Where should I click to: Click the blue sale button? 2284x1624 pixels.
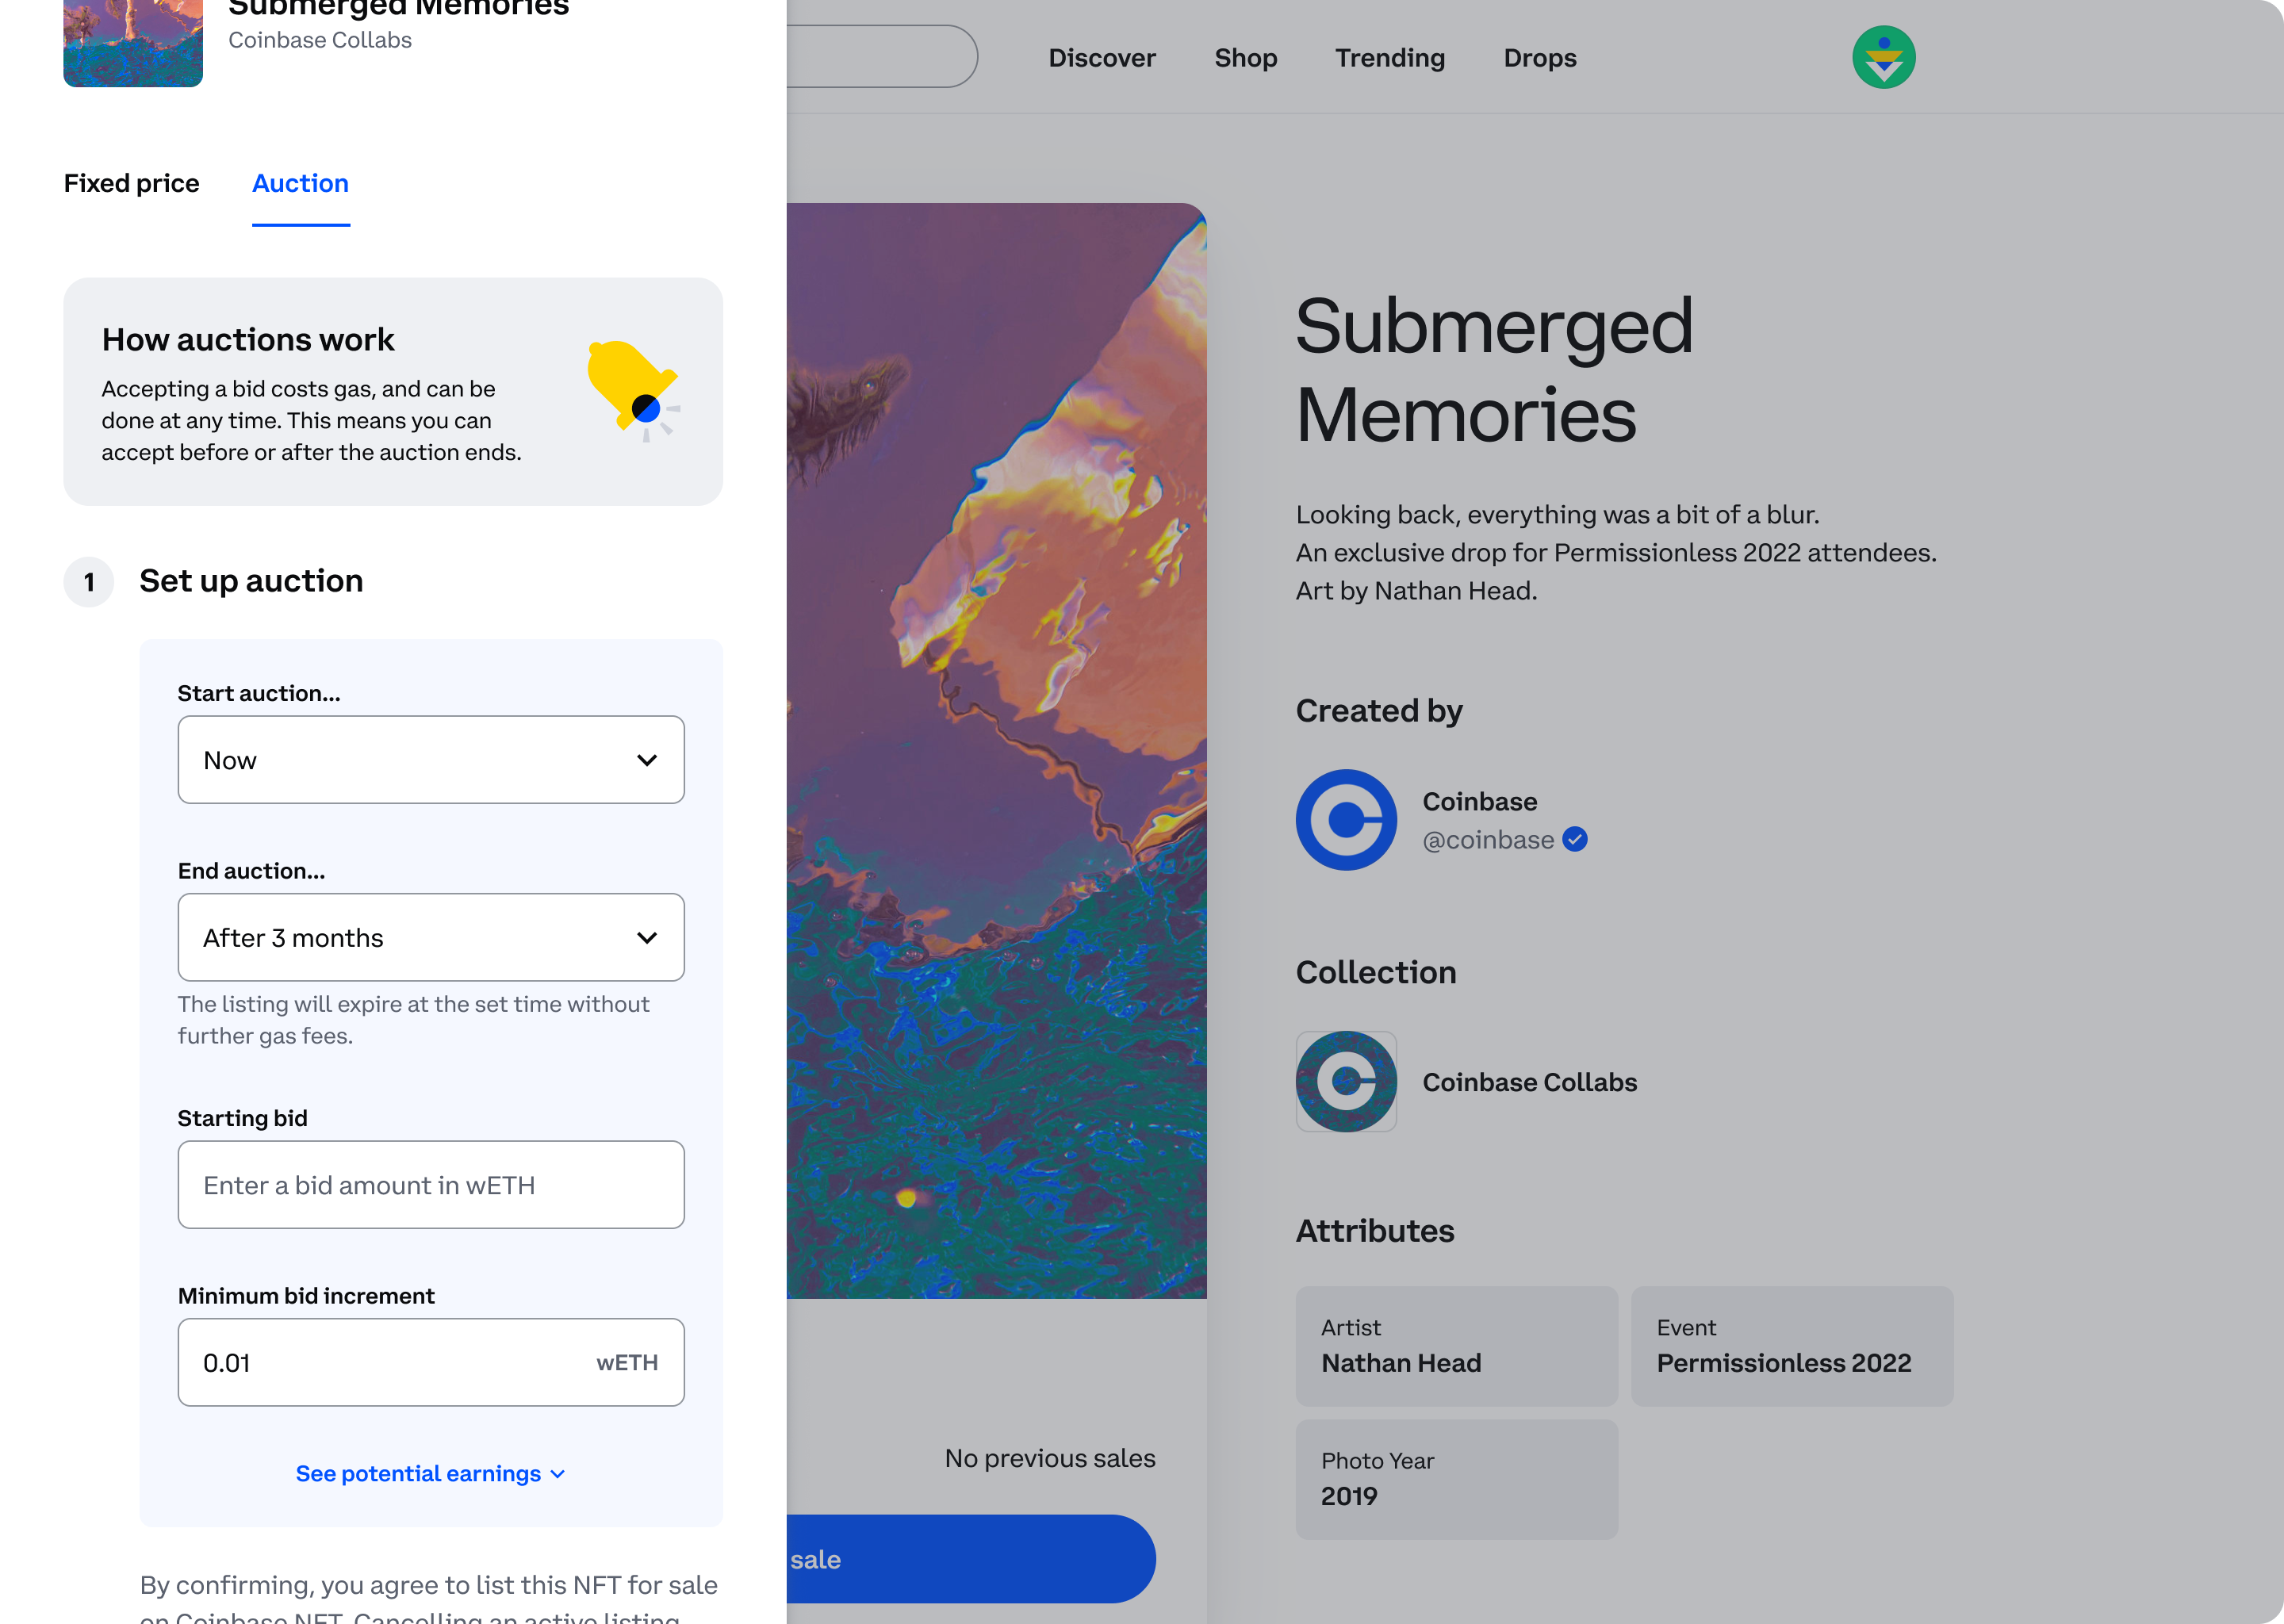(x=970, y=1559)
